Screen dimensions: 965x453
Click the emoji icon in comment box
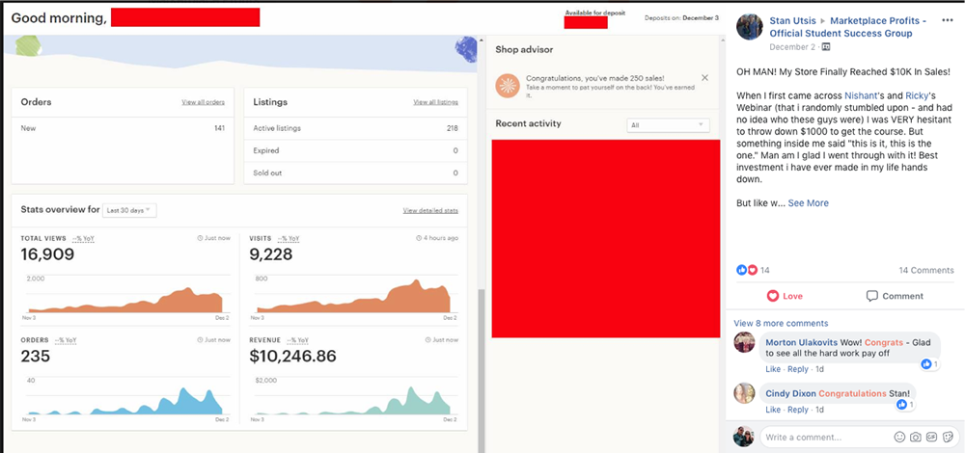point(897,437)
